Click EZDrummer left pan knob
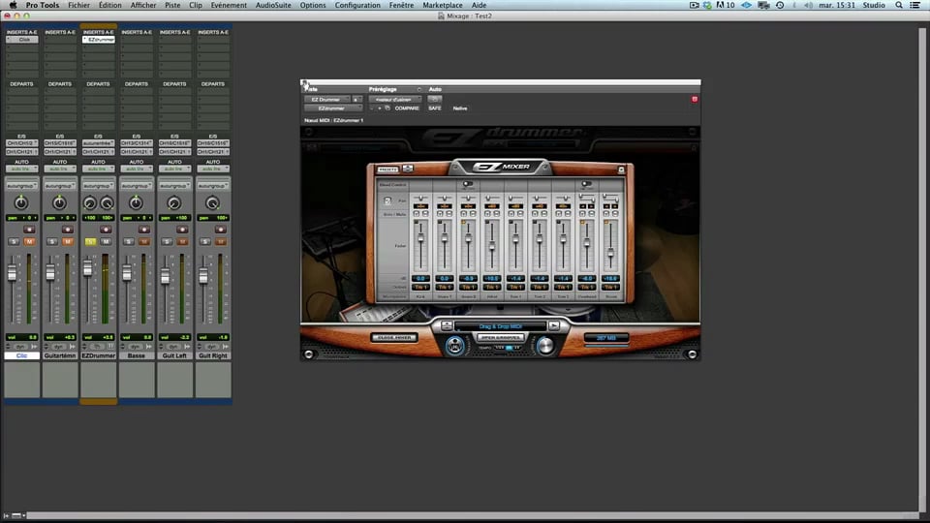Image resolution: width=930 pixels, height=523 pixels. 89,203
